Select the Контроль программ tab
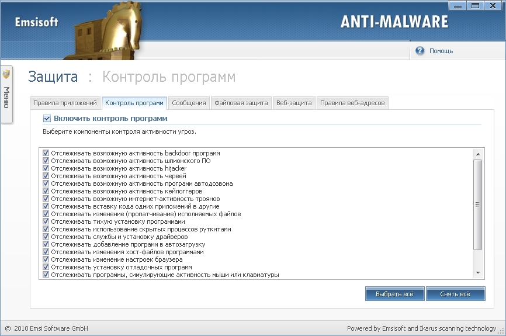This screenshot has width=506, height=336. tap(134, 103)
